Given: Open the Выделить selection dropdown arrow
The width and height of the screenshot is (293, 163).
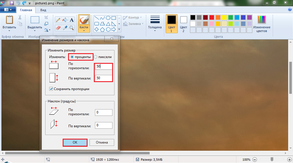Looking at the screenshot, I should click(35, 31).
